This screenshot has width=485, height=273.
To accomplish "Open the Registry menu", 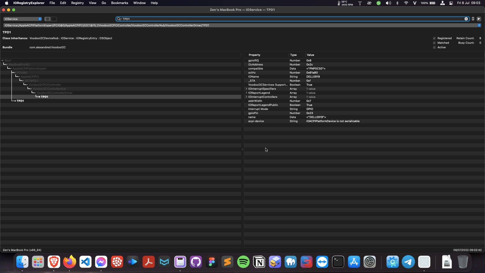I will tap(77, 3).
